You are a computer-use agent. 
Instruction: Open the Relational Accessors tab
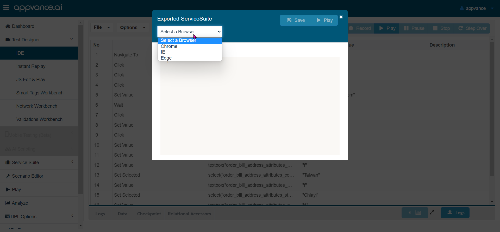point(189,214)
